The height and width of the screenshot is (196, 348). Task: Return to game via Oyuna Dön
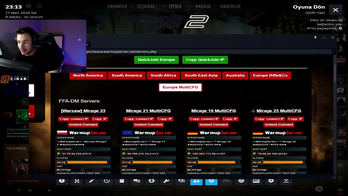click(309, 7)
